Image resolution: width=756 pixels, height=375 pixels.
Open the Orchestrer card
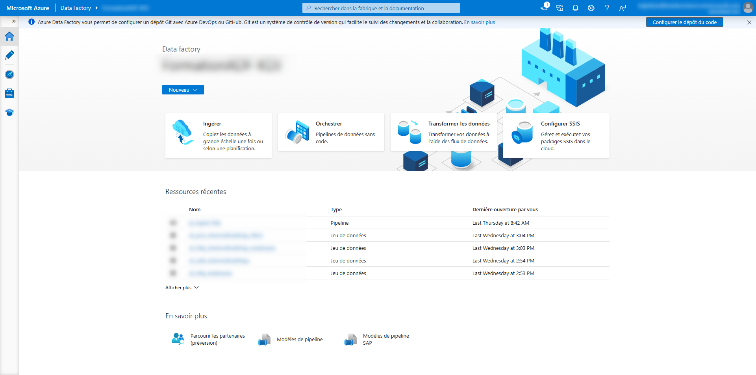point(331,132)
